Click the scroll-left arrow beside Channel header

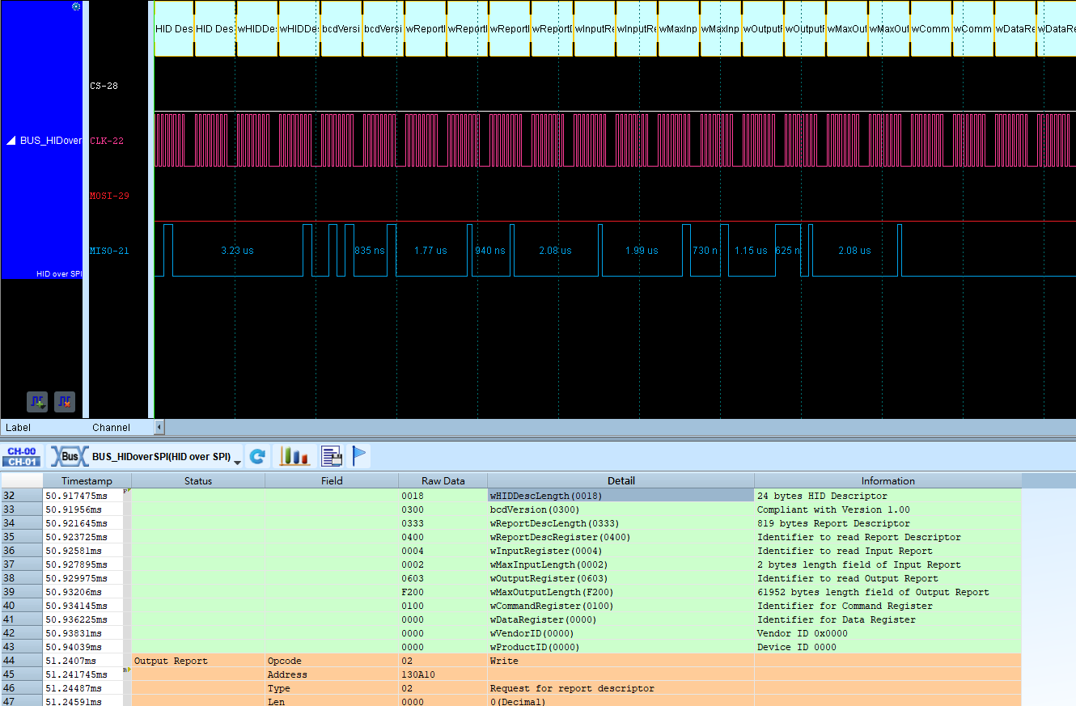point(159,427)
